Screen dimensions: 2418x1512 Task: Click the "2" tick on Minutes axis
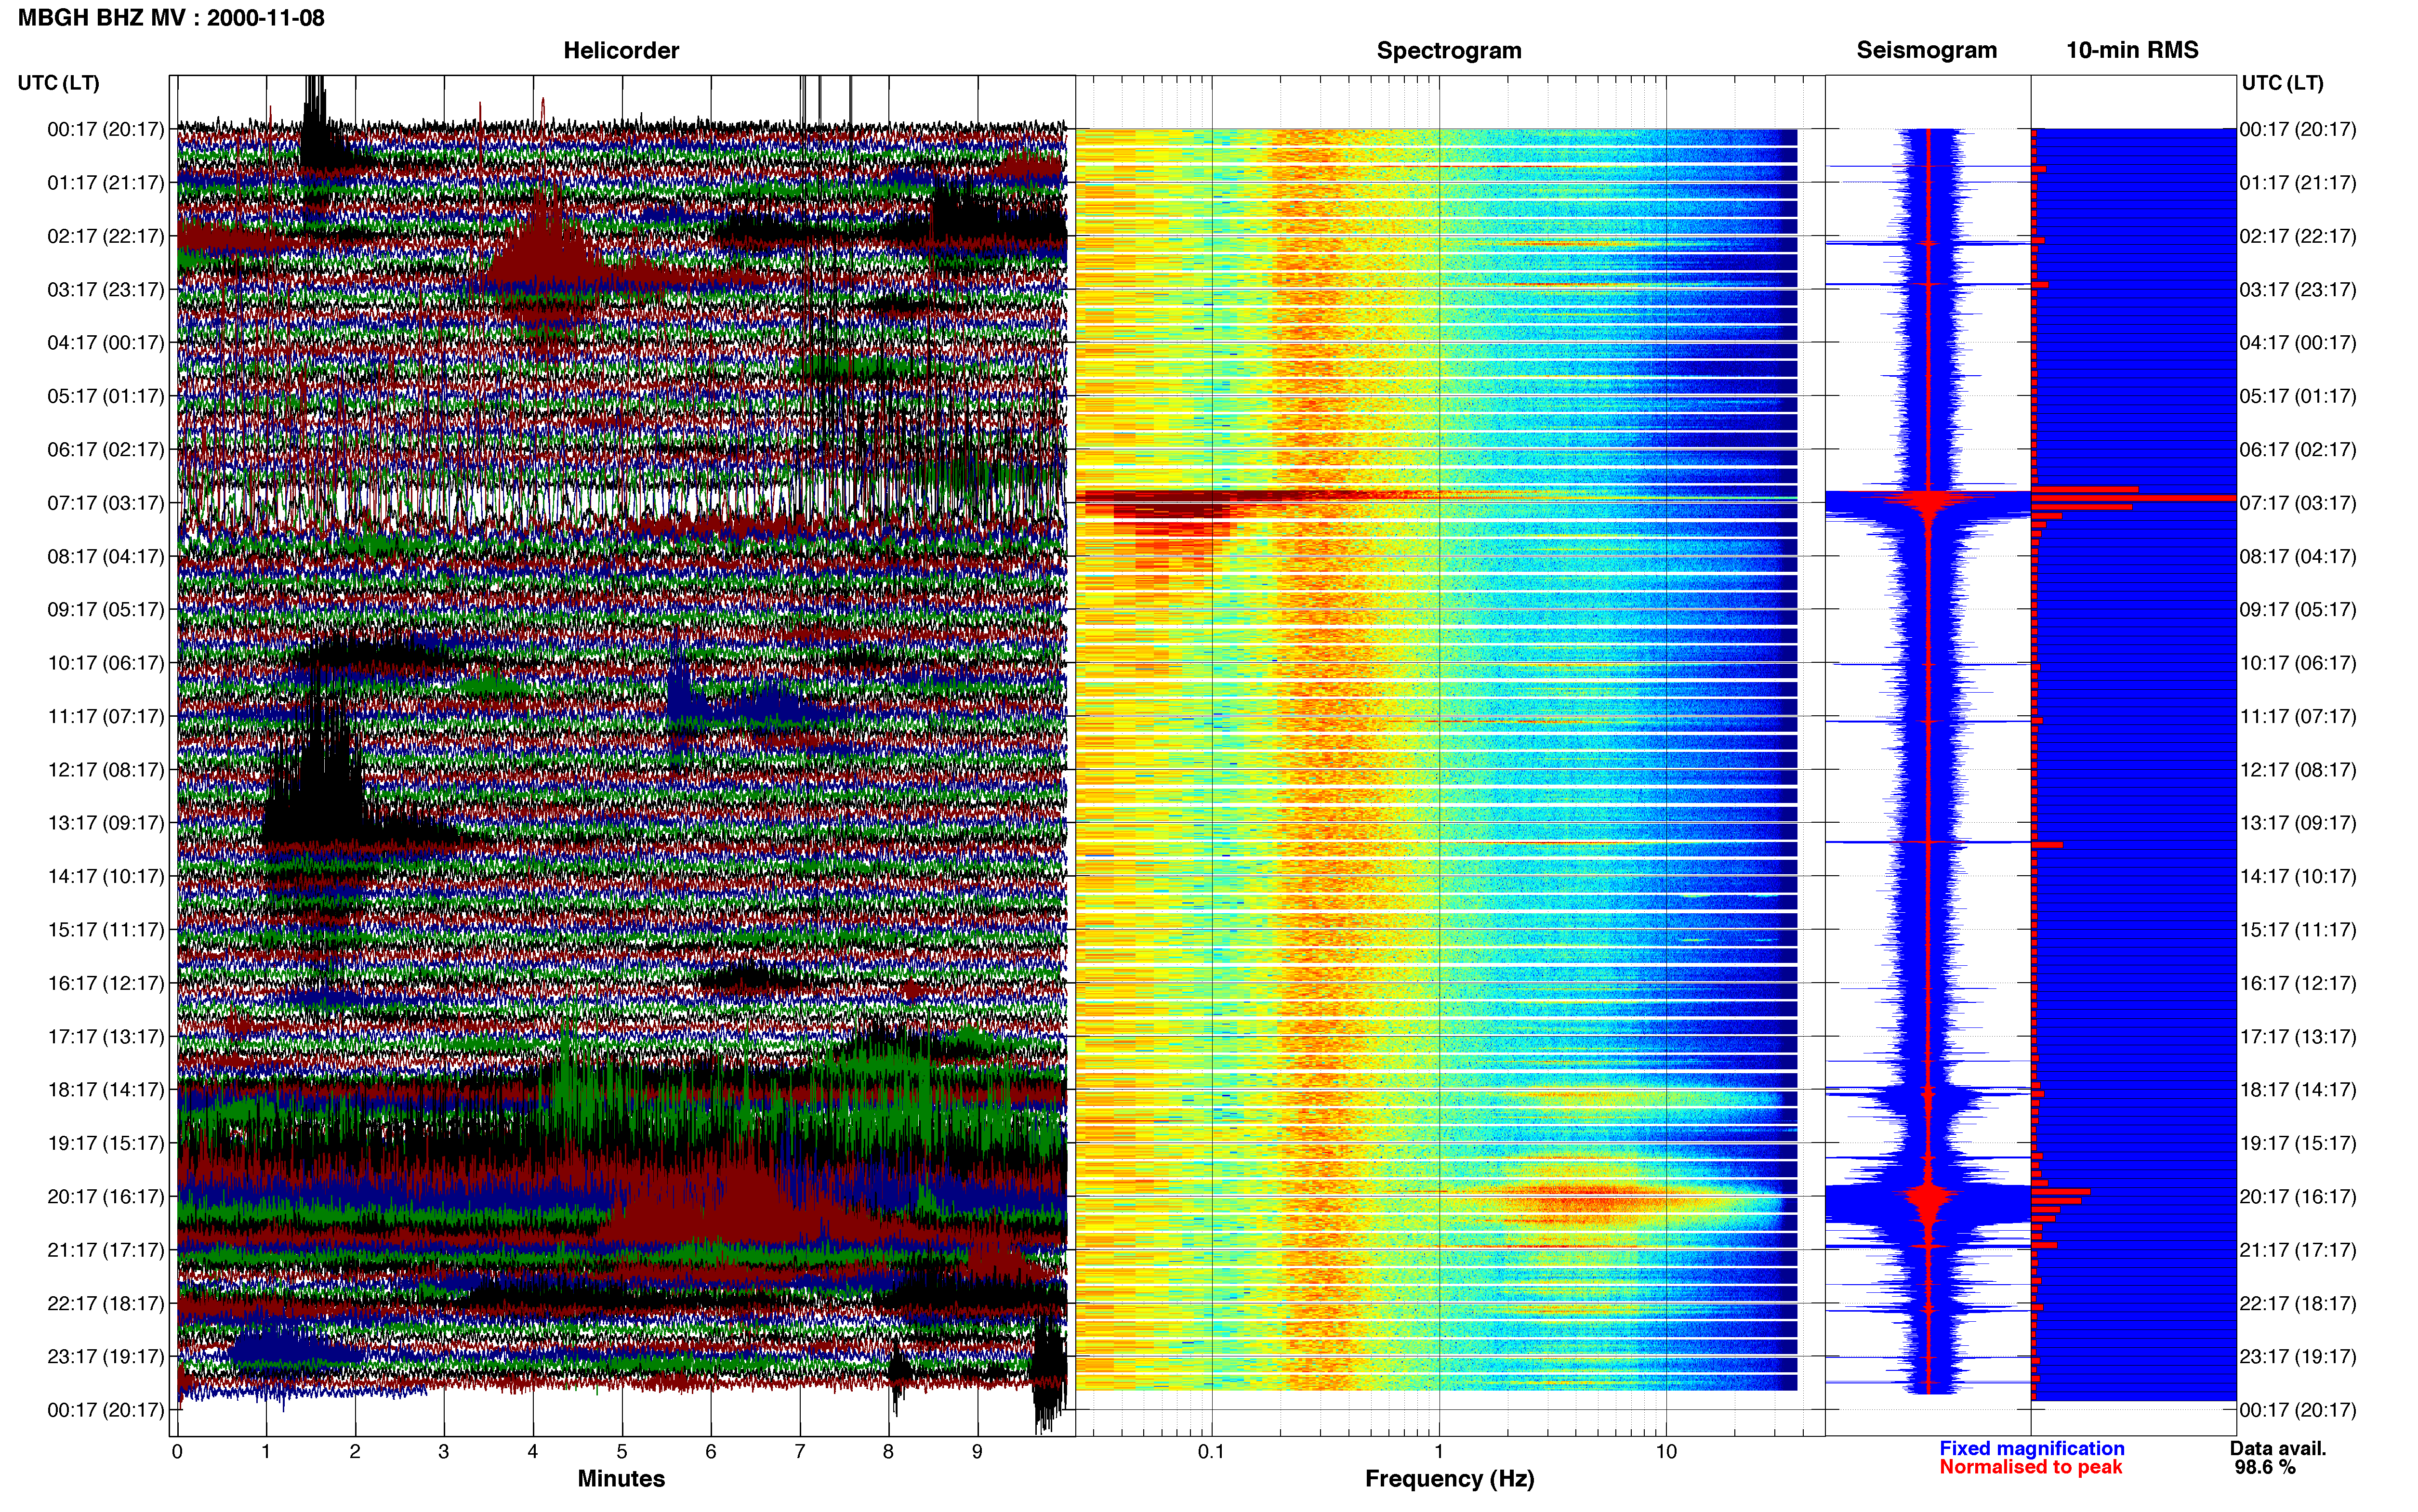pos(355,1452)
